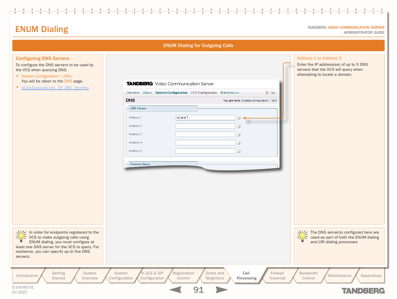Click ENUM Dialing for Outgoing Calls banner

pyautogui.click(x=198, y=46)
